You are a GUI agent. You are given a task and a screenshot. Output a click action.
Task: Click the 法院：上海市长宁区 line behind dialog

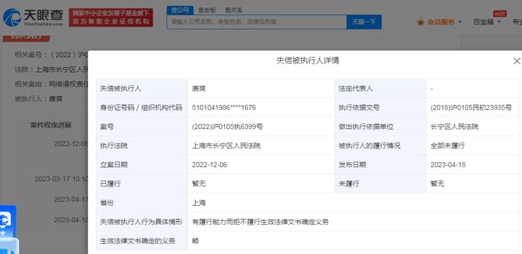pos(52,70)
